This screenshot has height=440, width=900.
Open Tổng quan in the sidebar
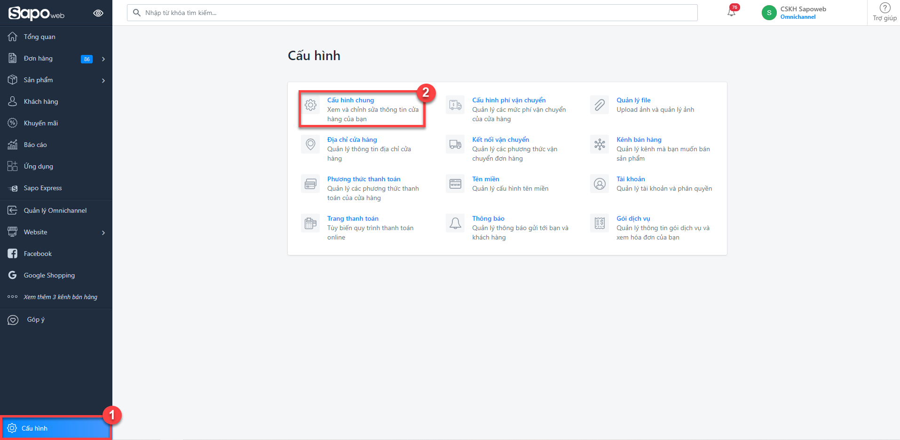39,37
